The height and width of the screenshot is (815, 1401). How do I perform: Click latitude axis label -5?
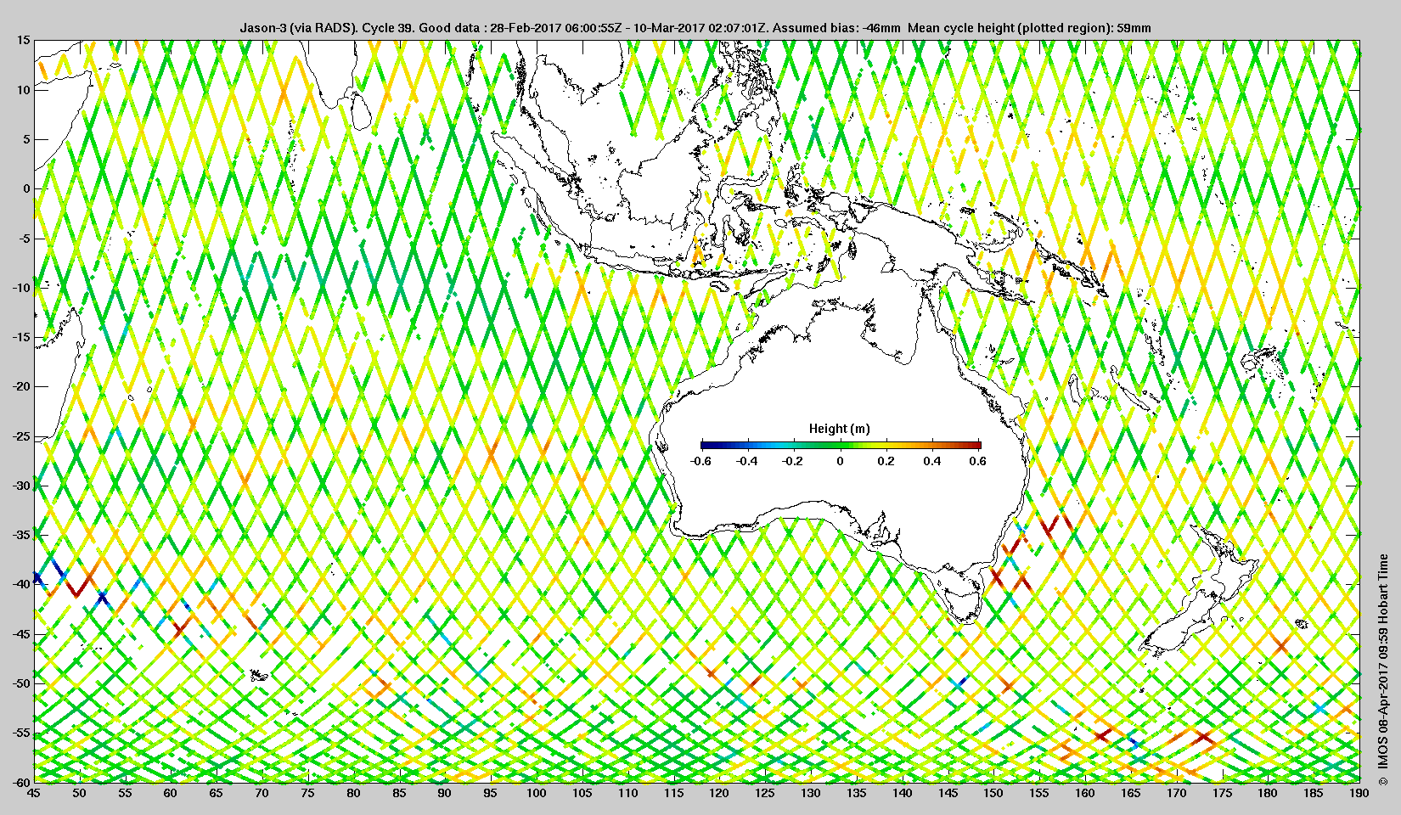point(25,239)
